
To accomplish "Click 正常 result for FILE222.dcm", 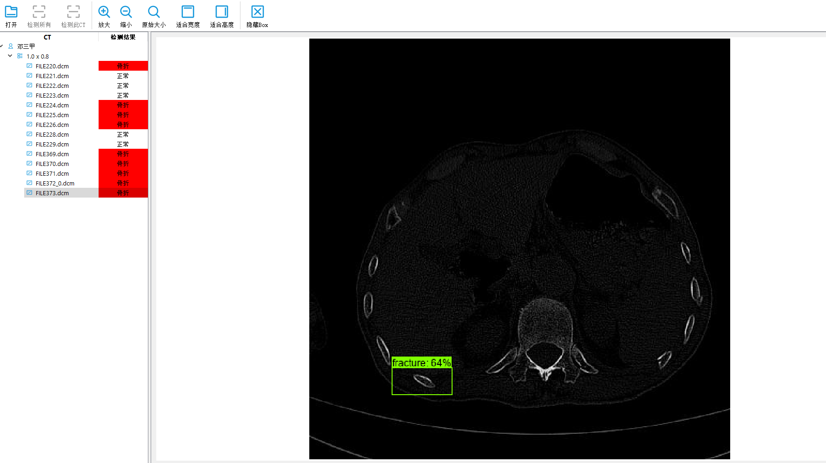I will (x=123, y=86).
